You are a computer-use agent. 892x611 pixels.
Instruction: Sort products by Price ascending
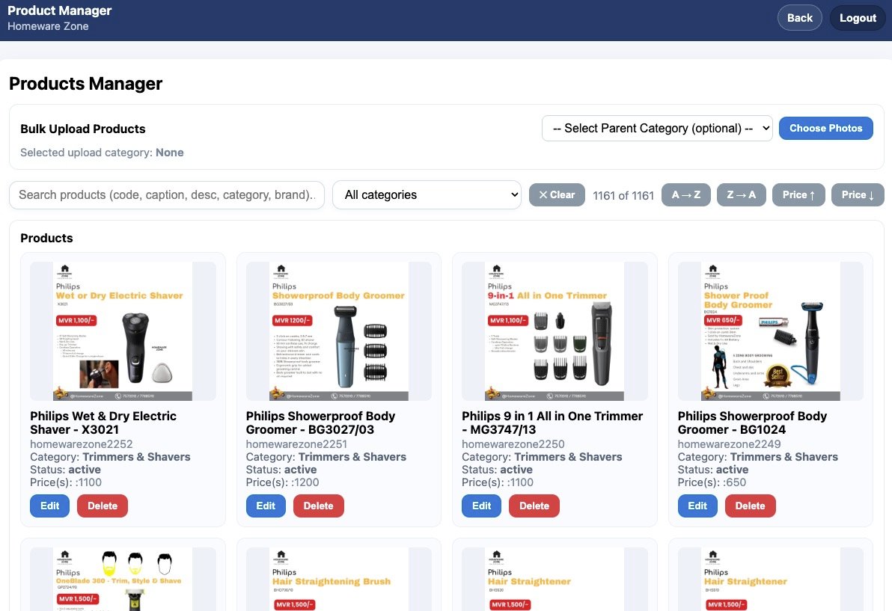click(x=798, y=194)
